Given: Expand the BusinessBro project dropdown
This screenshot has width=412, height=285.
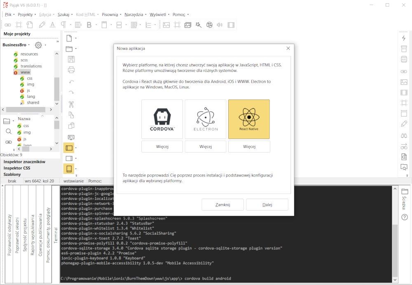Looking at the screenshot, I should tap(29, 45).
